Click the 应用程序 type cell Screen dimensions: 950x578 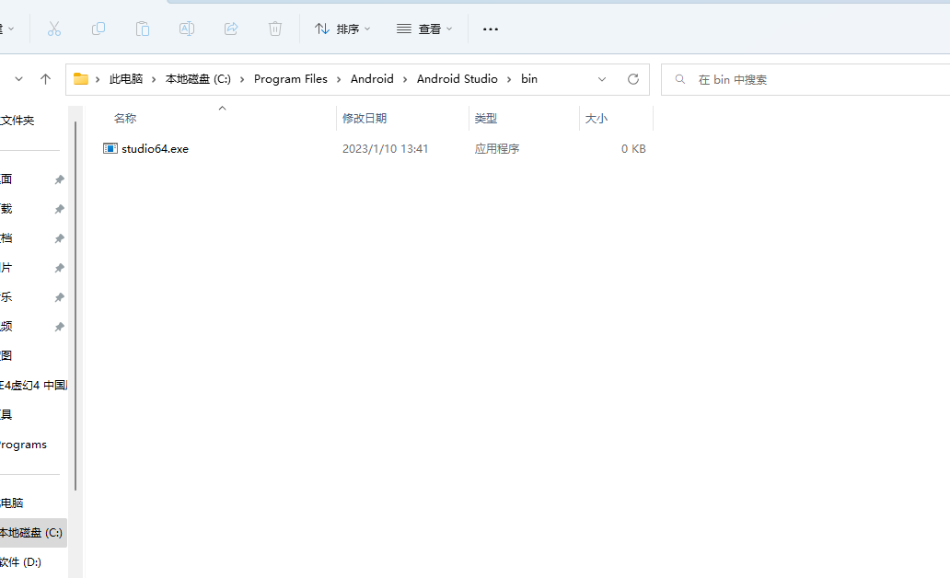(497, 148)
